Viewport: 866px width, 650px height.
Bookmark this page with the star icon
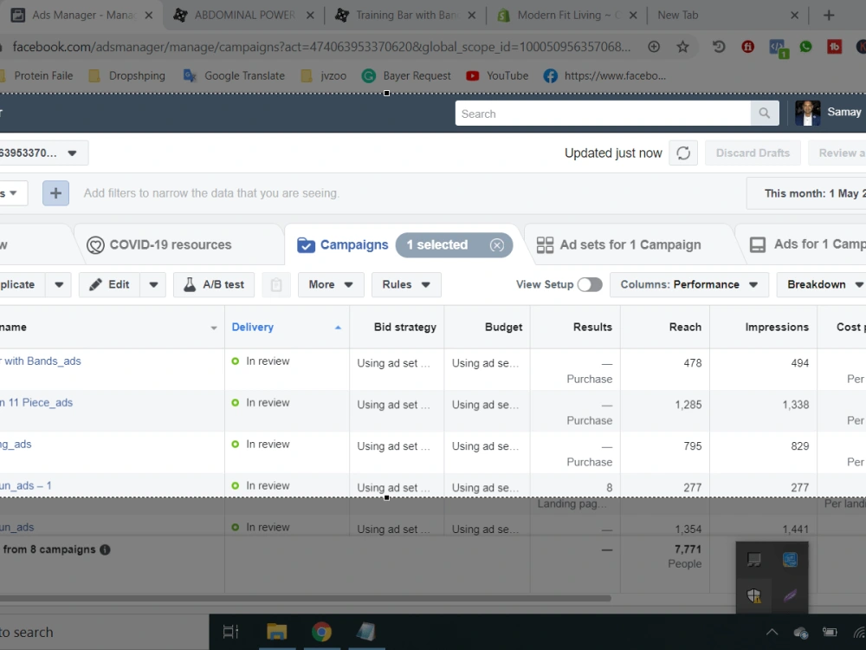tap(682, 47)
